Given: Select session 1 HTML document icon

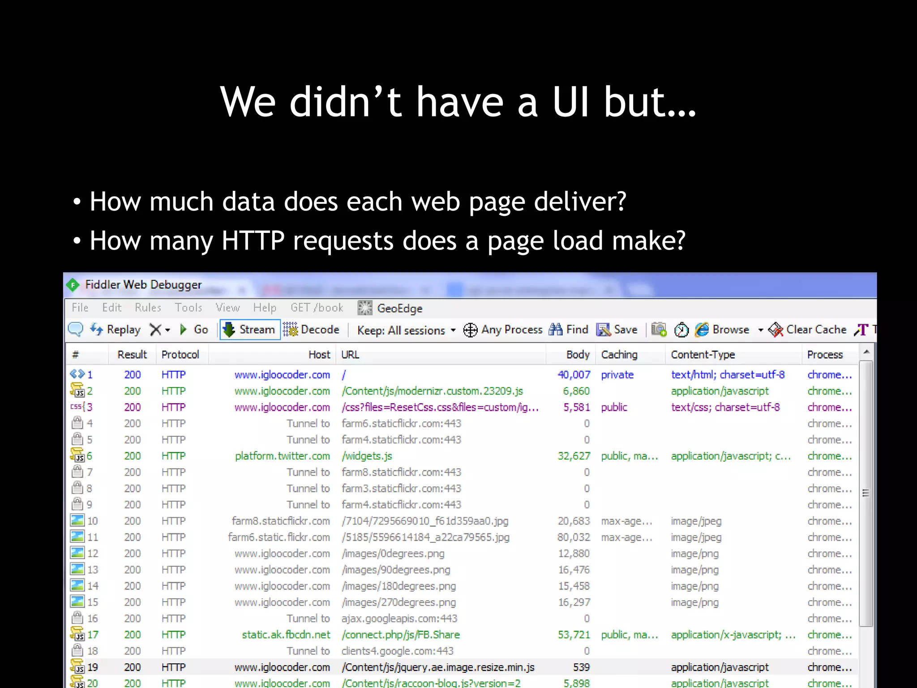Looking at the screenshot, I should (77, 374).
